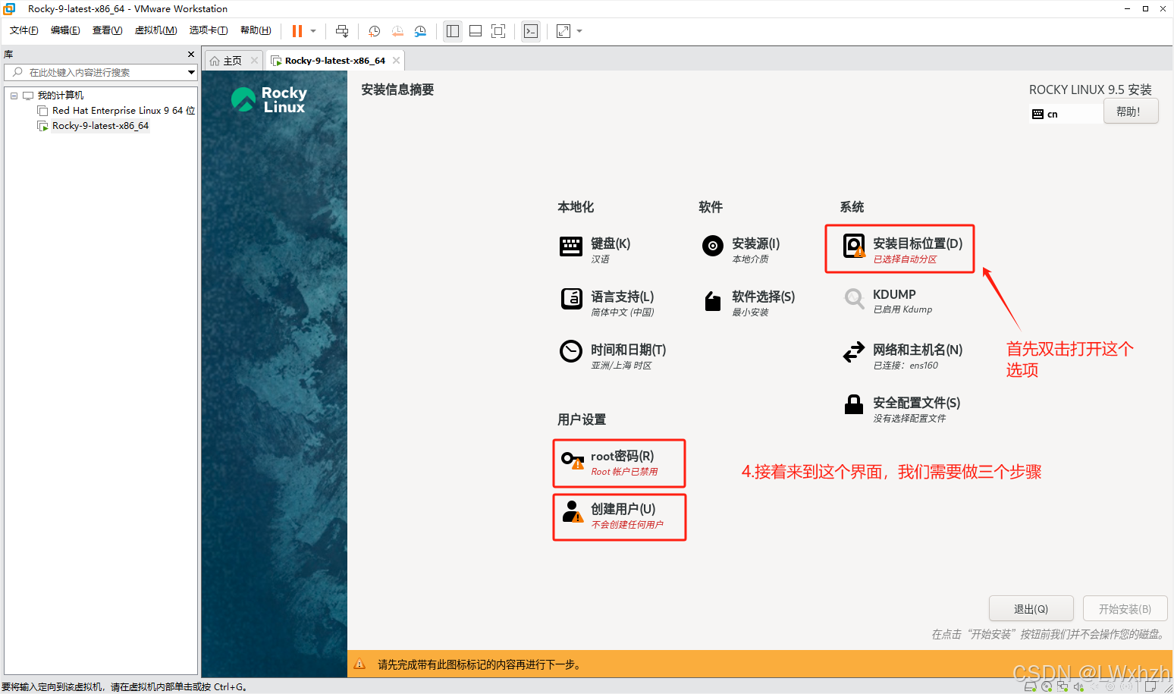Open 虚拟机(M) menu
Screen dimensions: 1174x694
(x=155, y=30)
